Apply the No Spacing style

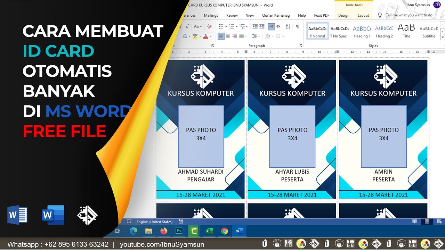[340, 32]
